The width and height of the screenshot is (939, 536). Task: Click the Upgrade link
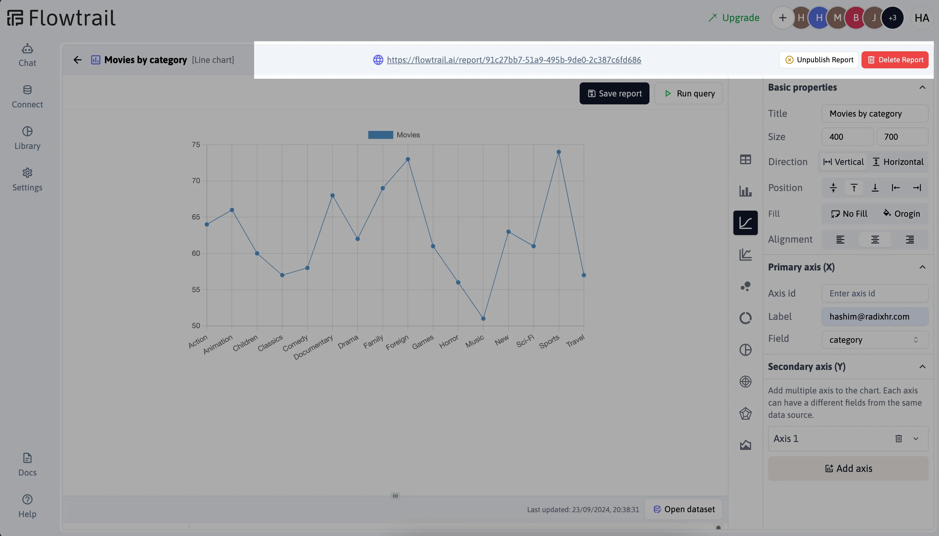[x=734, y=18]
